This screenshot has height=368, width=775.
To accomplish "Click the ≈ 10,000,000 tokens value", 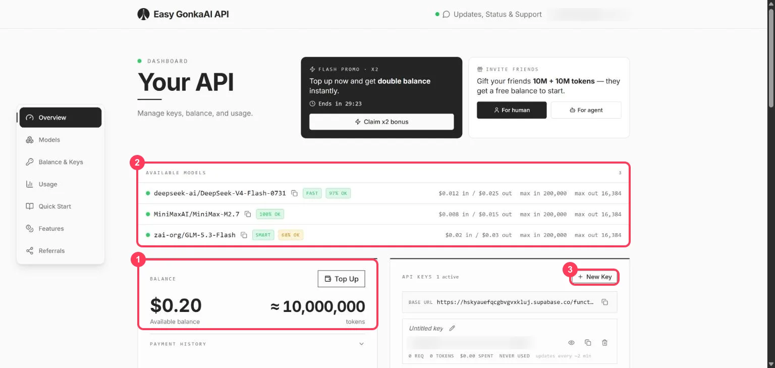I will click(317, 306).
